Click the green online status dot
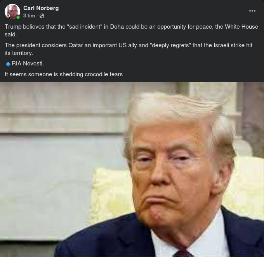Viewport: 264px width, 257px height. (x=18, y=17)
